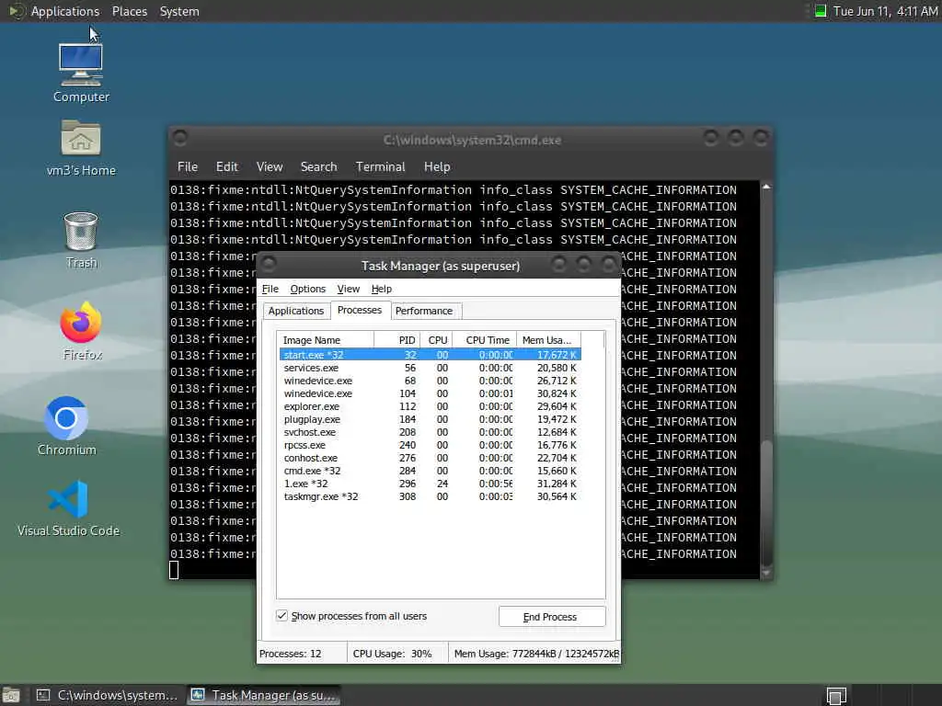942x706 pixels.
Task: Select the rpcss.exe process row
Action: pyautogui.click(x=430, y=445)
